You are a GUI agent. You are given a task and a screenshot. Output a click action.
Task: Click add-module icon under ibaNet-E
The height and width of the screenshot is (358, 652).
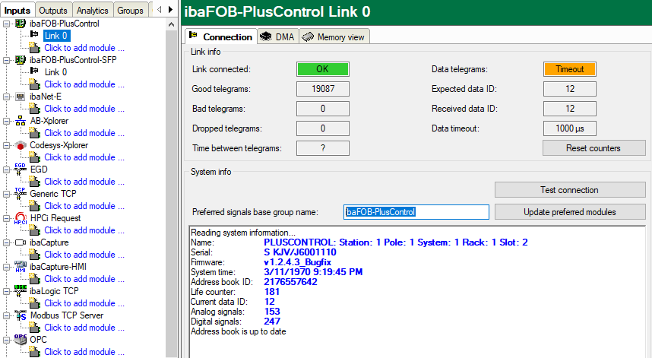tap(35, 109)
